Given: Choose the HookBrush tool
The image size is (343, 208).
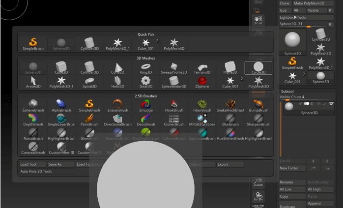Looking at the screenshot, I should click(174, 106).
